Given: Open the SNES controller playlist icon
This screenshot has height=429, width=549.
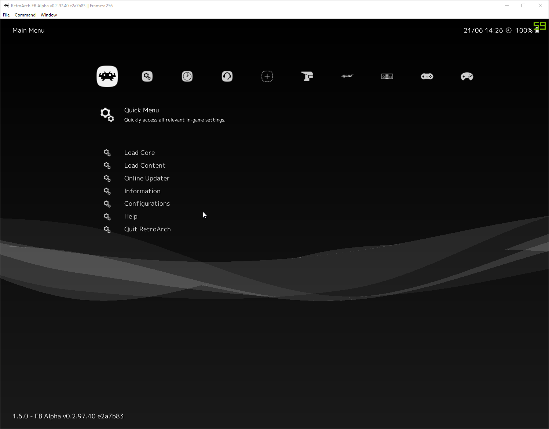Looking at the screenshot, I should click(427, 76).
